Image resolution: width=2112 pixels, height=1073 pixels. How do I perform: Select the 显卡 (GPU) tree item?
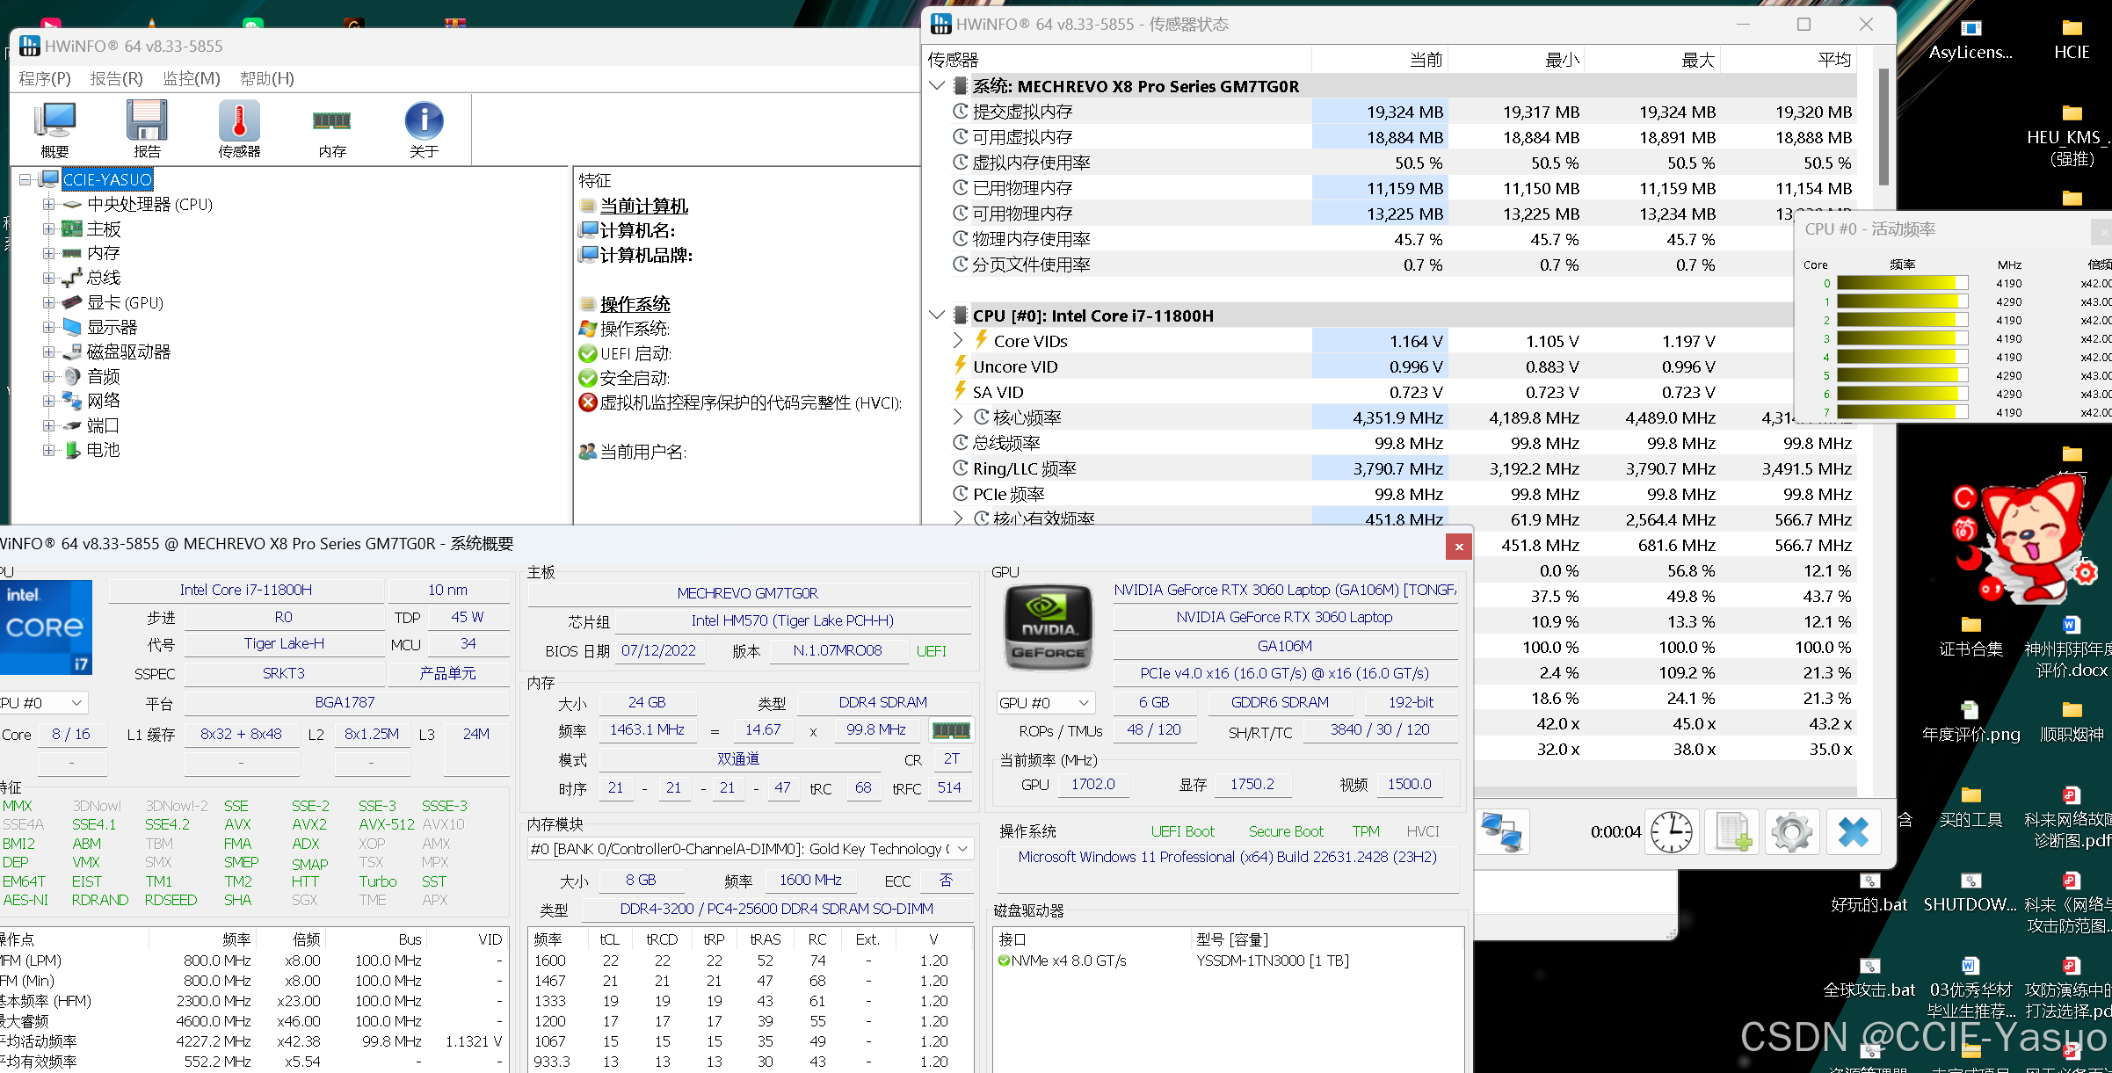point(125,303)
